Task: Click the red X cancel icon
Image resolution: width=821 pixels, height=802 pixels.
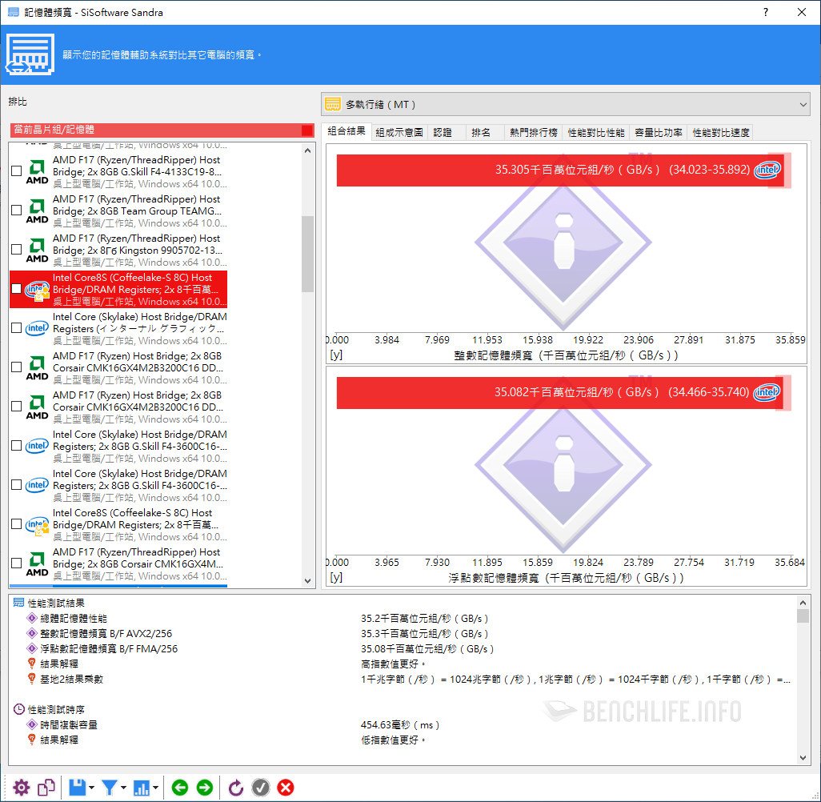Action: pyautogui.click(x=285, y=788)
